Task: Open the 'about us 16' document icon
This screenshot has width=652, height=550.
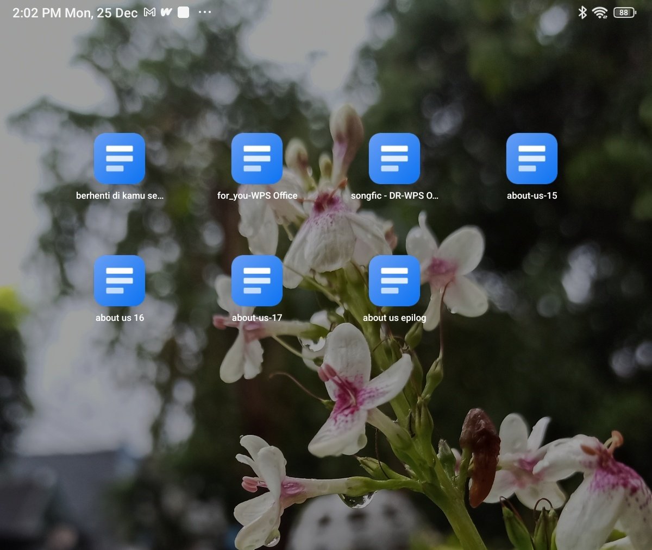Action: click(120, 281)
